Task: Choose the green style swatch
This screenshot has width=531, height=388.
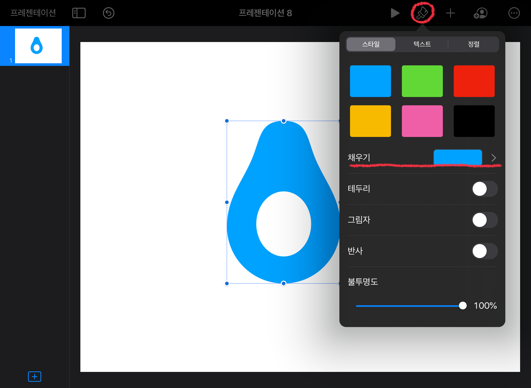Action: click(x=422, y=81)
